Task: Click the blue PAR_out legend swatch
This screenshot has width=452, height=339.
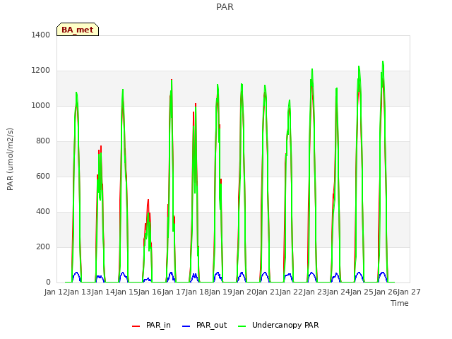Action: tap(186, 326)
